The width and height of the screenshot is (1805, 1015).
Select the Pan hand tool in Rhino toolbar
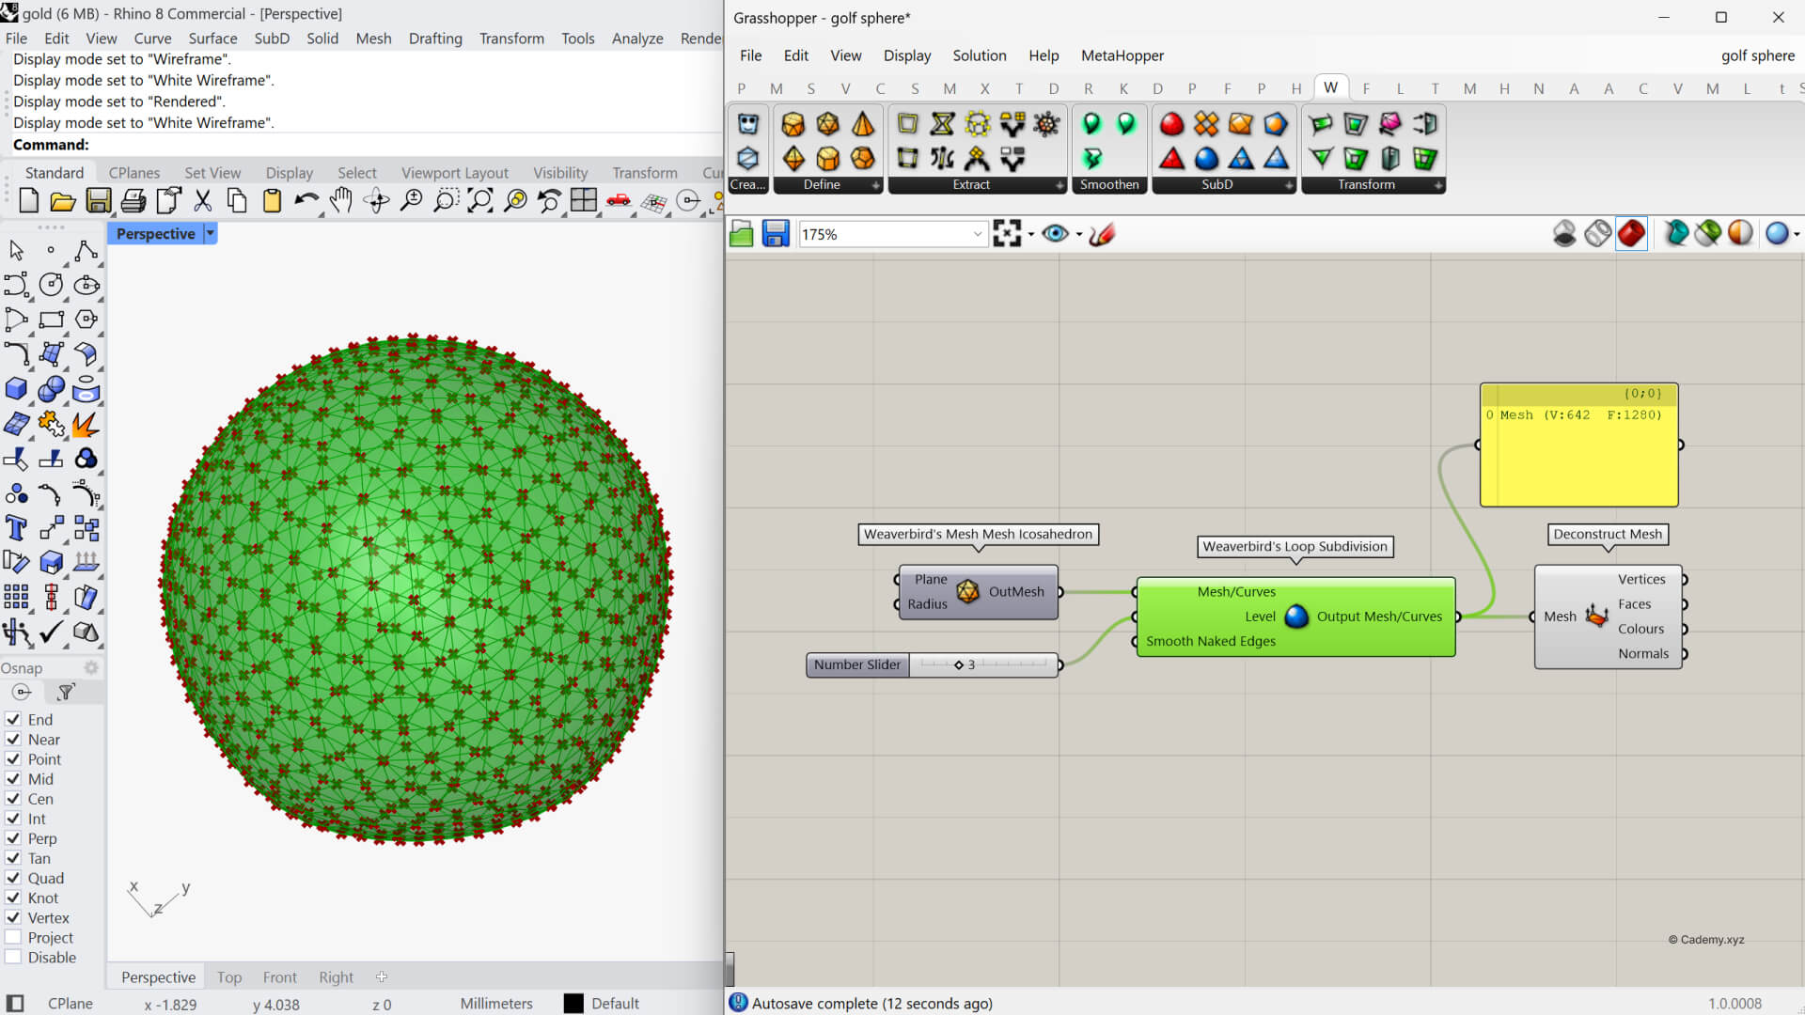(340, 200)
